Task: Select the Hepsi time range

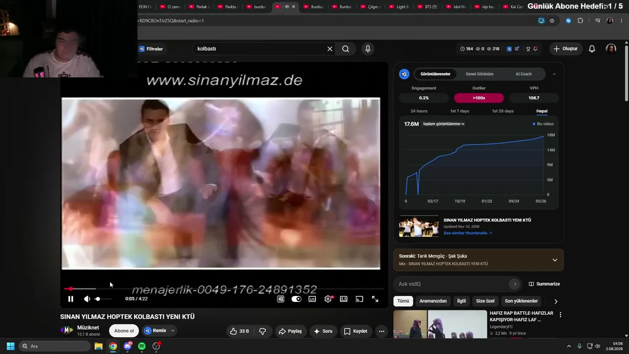Action: (542, 111)
